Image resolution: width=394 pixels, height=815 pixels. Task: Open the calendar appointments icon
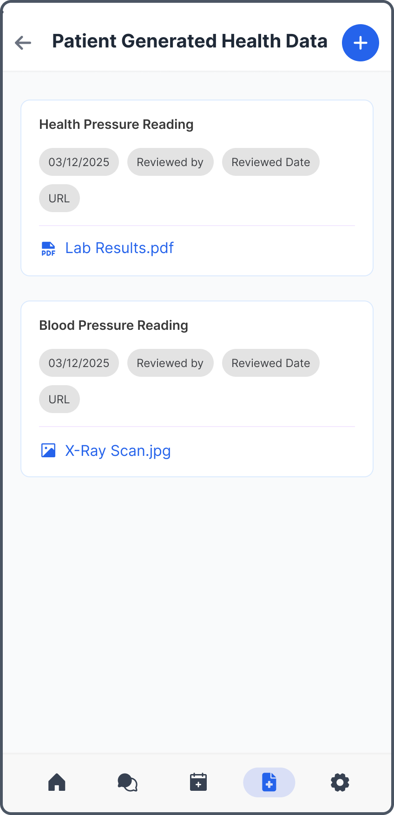coord(198,782)
